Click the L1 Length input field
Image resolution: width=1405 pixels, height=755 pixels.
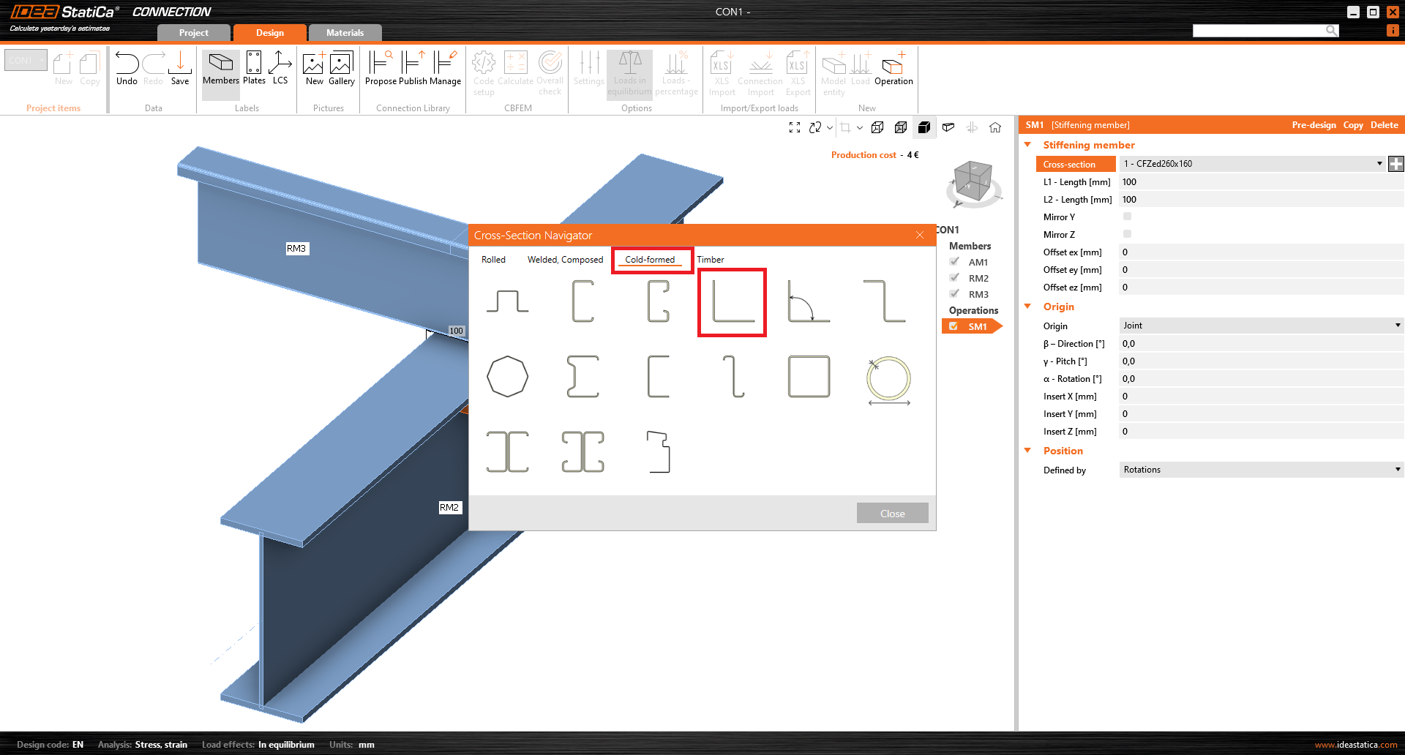coord(1259,182)
